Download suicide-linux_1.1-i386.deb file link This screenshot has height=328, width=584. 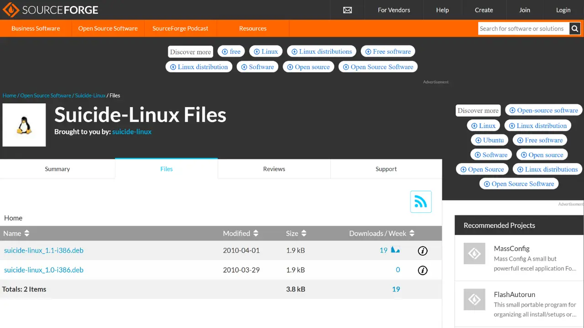pos(44,251)
